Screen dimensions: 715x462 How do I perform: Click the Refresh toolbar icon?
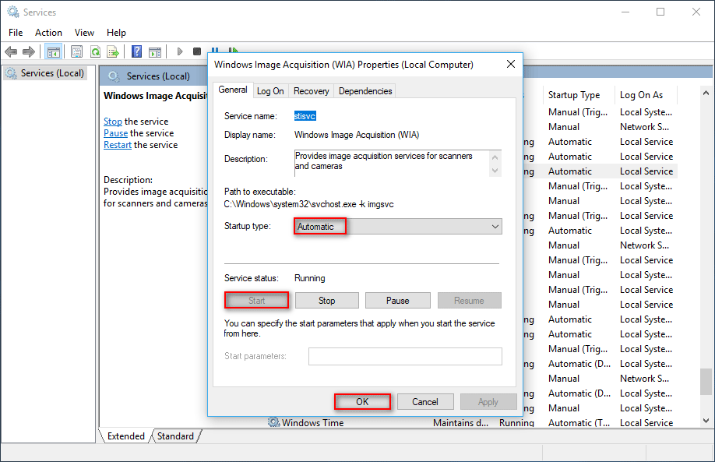point(95,51)
